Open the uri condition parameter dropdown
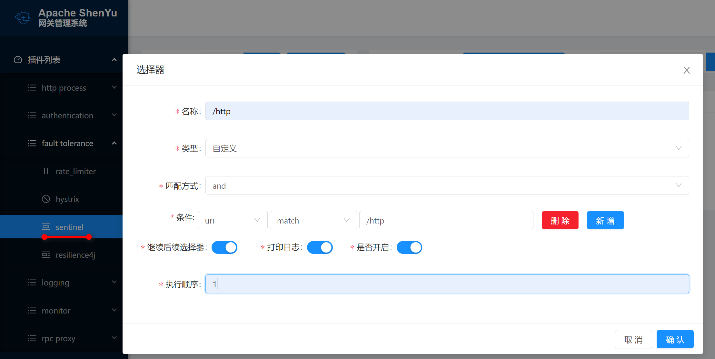Viewport: 715px width, 359px height. [x=233, y=220]
